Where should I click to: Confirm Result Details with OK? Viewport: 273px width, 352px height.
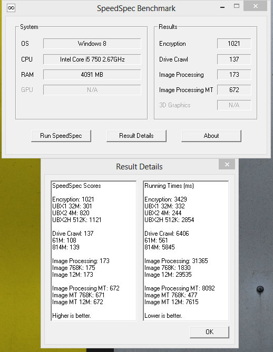(209, 332)
